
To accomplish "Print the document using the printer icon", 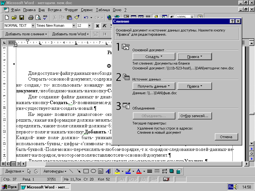I will click(x=31, y=17).
